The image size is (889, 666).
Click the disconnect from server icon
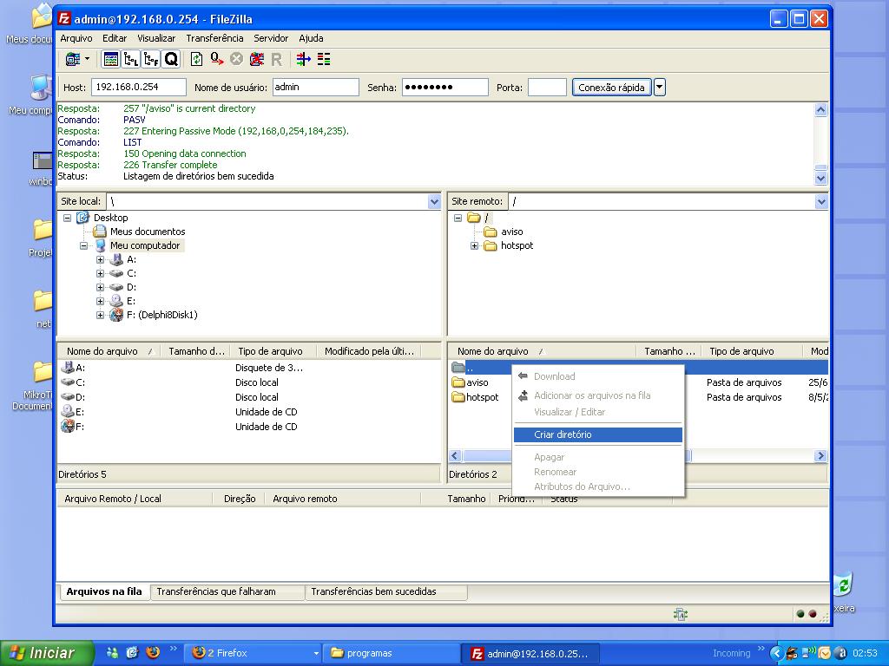point(257,59)
